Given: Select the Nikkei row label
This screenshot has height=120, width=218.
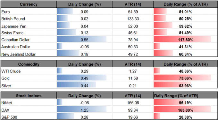Looking at the screenshot, I should [6, 103].
